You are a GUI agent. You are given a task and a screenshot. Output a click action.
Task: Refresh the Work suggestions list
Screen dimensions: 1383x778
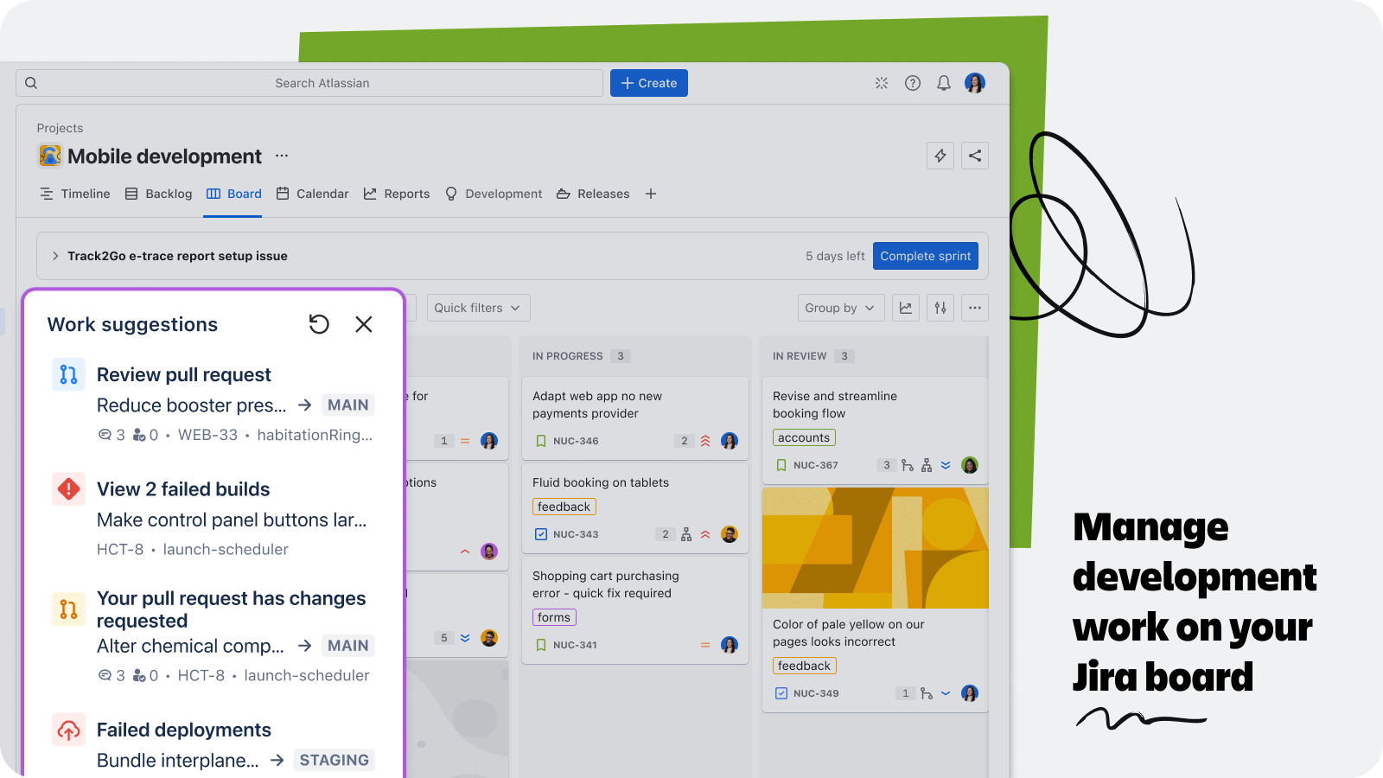[x=319, y=324]
